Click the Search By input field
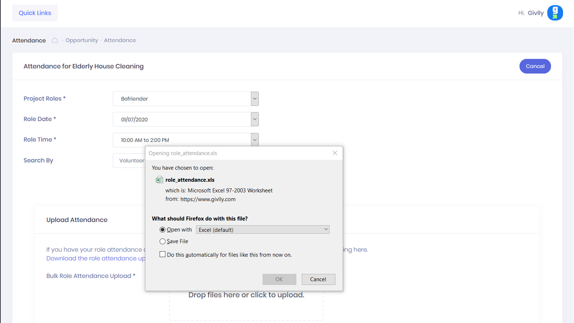Screen dimensions: 574x323 click(x=129, y=161)
